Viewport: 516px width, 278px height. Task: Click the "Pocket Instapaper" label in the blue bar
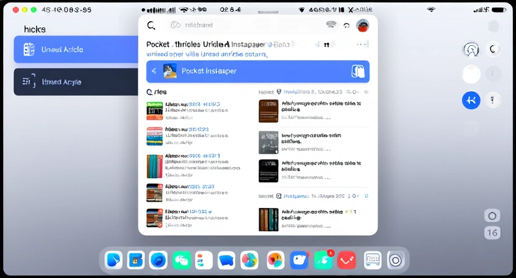pos(209,71)
